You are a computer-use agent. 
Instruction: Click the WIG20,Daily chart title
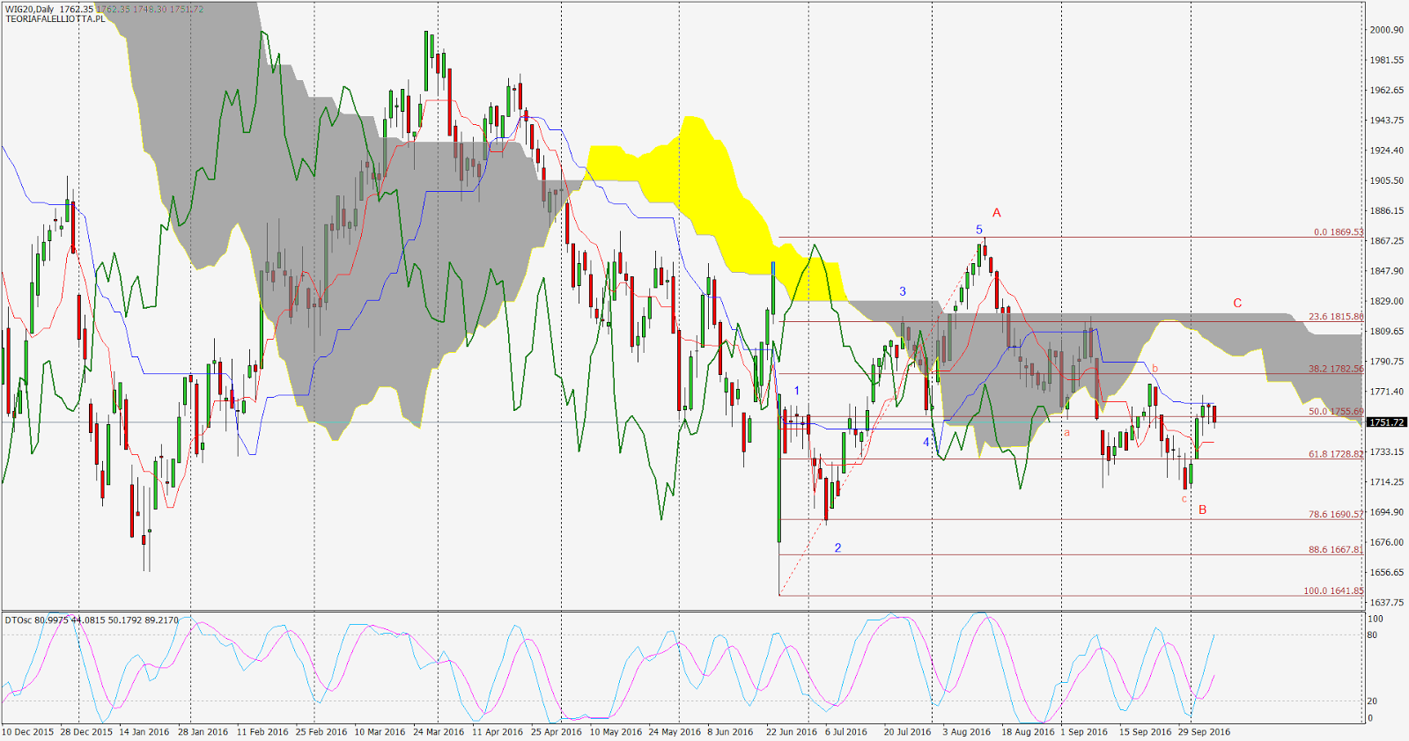click(30, 10)
